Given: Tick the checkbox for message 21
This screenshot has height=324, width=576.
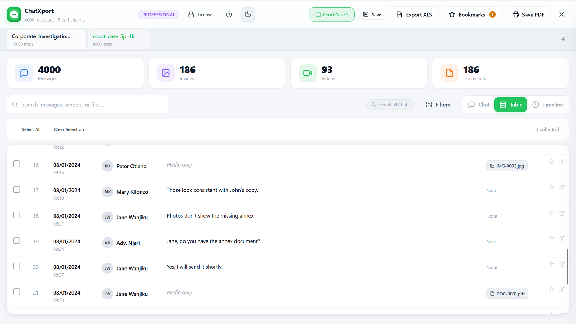Looking at the screenshot, I should 17,291.
